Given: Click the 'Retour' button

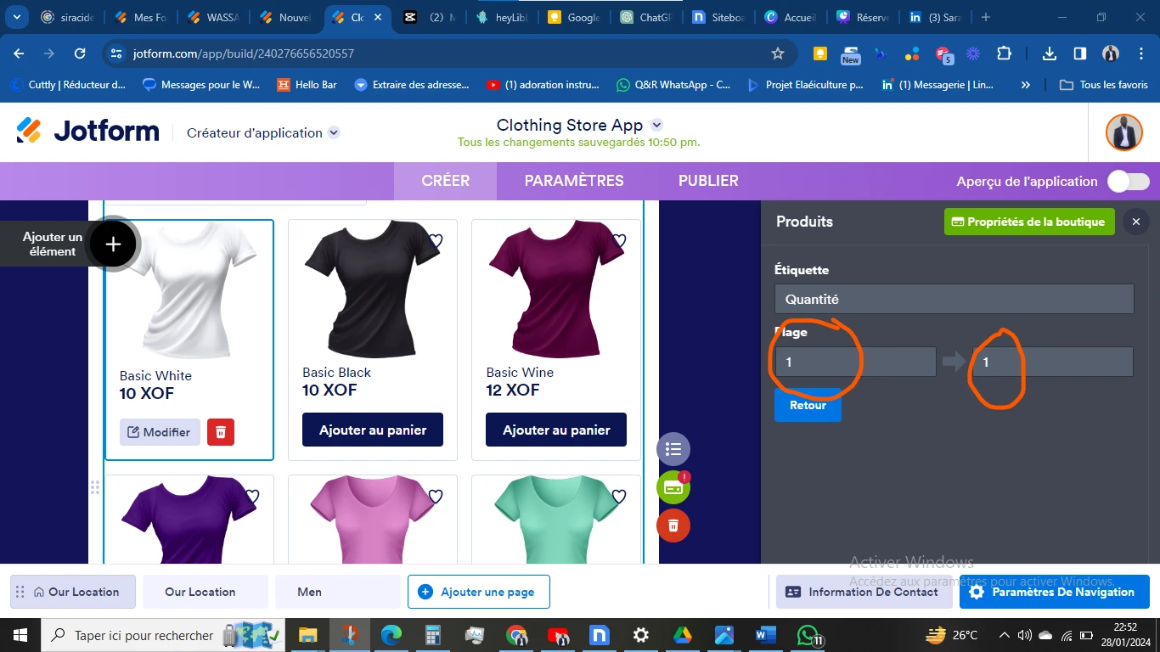Looking at the screenshot, I should point(807,405).
